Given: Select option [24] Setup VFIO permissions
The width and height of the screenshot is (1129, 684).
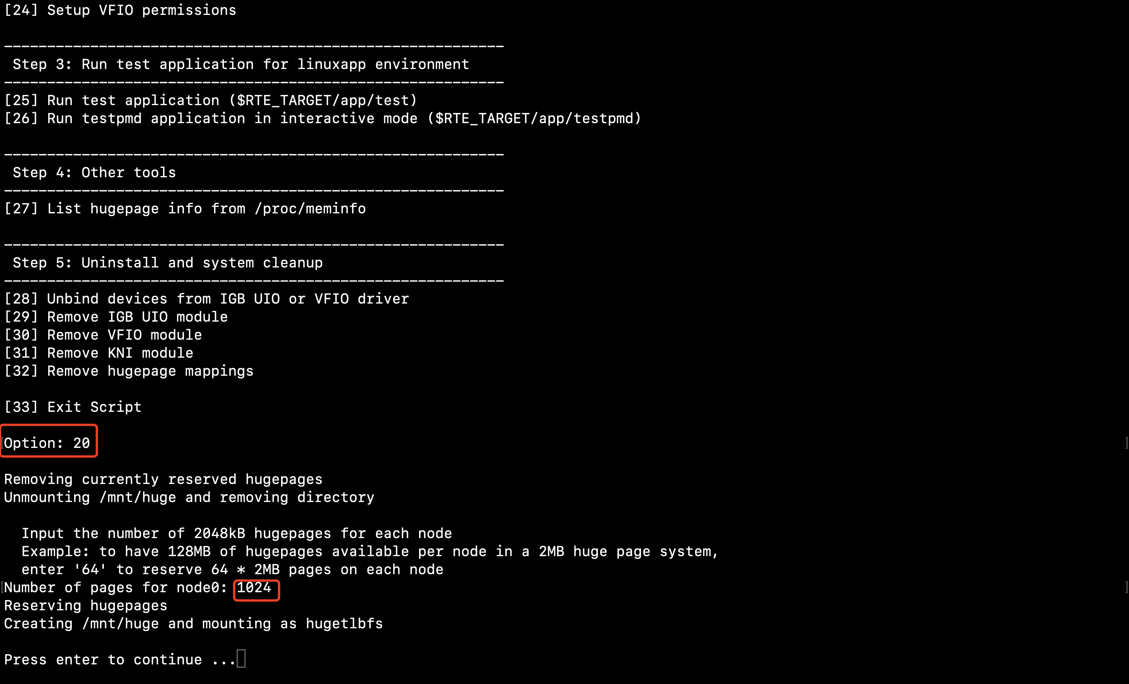Looking at the screenshot, I should [x=120, y=10].
